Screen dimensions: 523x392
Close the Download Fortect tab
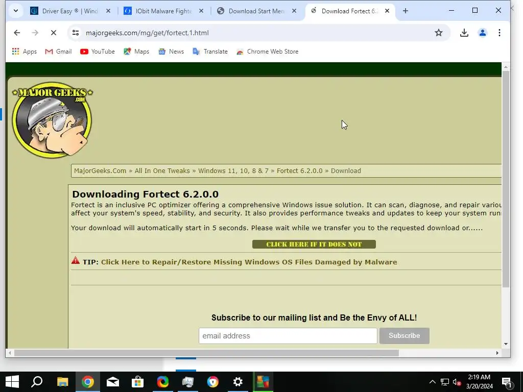(387, 11)
